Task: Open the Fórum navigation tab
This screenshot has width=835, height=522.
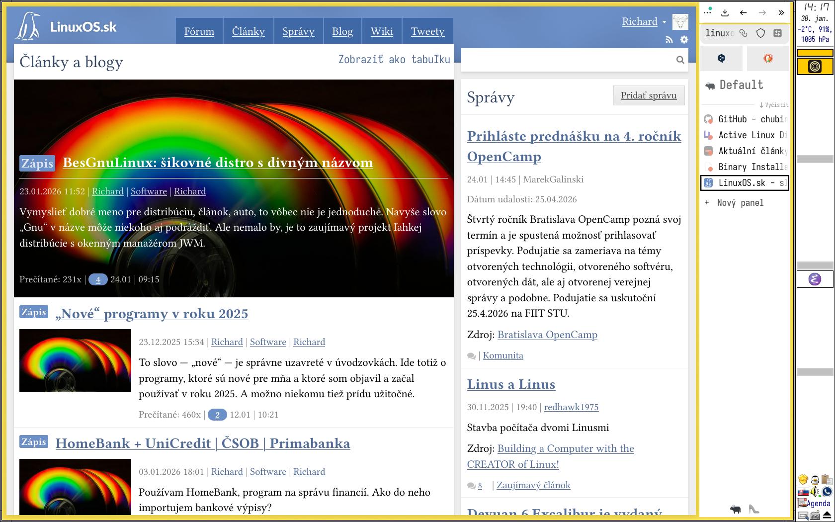Action: click(x=199, y=31)
